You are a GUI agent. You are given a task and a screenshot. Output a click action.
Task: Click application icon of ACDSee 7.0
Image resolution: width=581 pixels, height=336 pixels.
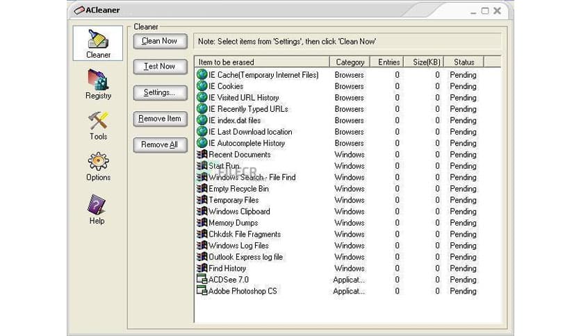point(202,279)
